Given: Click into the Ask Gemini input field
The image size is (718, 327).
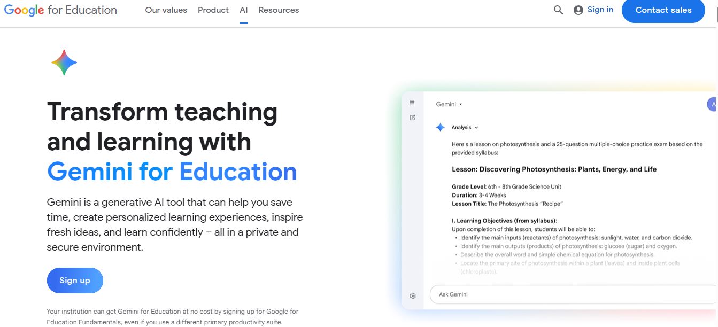Looking at the screenshot, I should (x=574, y=294).
